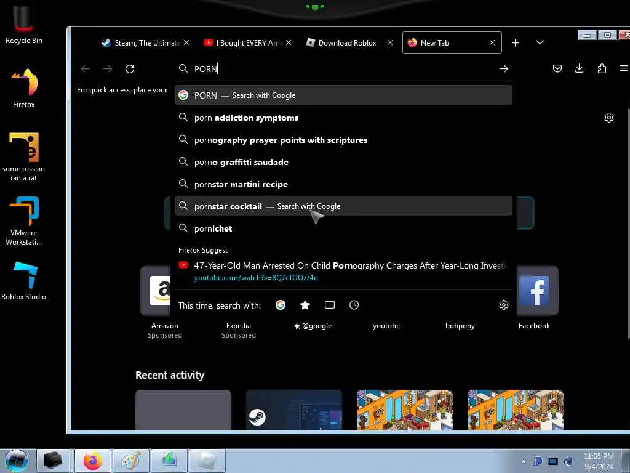630x473 pixels.
Task: Select the highlighted 'cocktail' suggestion
Action: 343,206
